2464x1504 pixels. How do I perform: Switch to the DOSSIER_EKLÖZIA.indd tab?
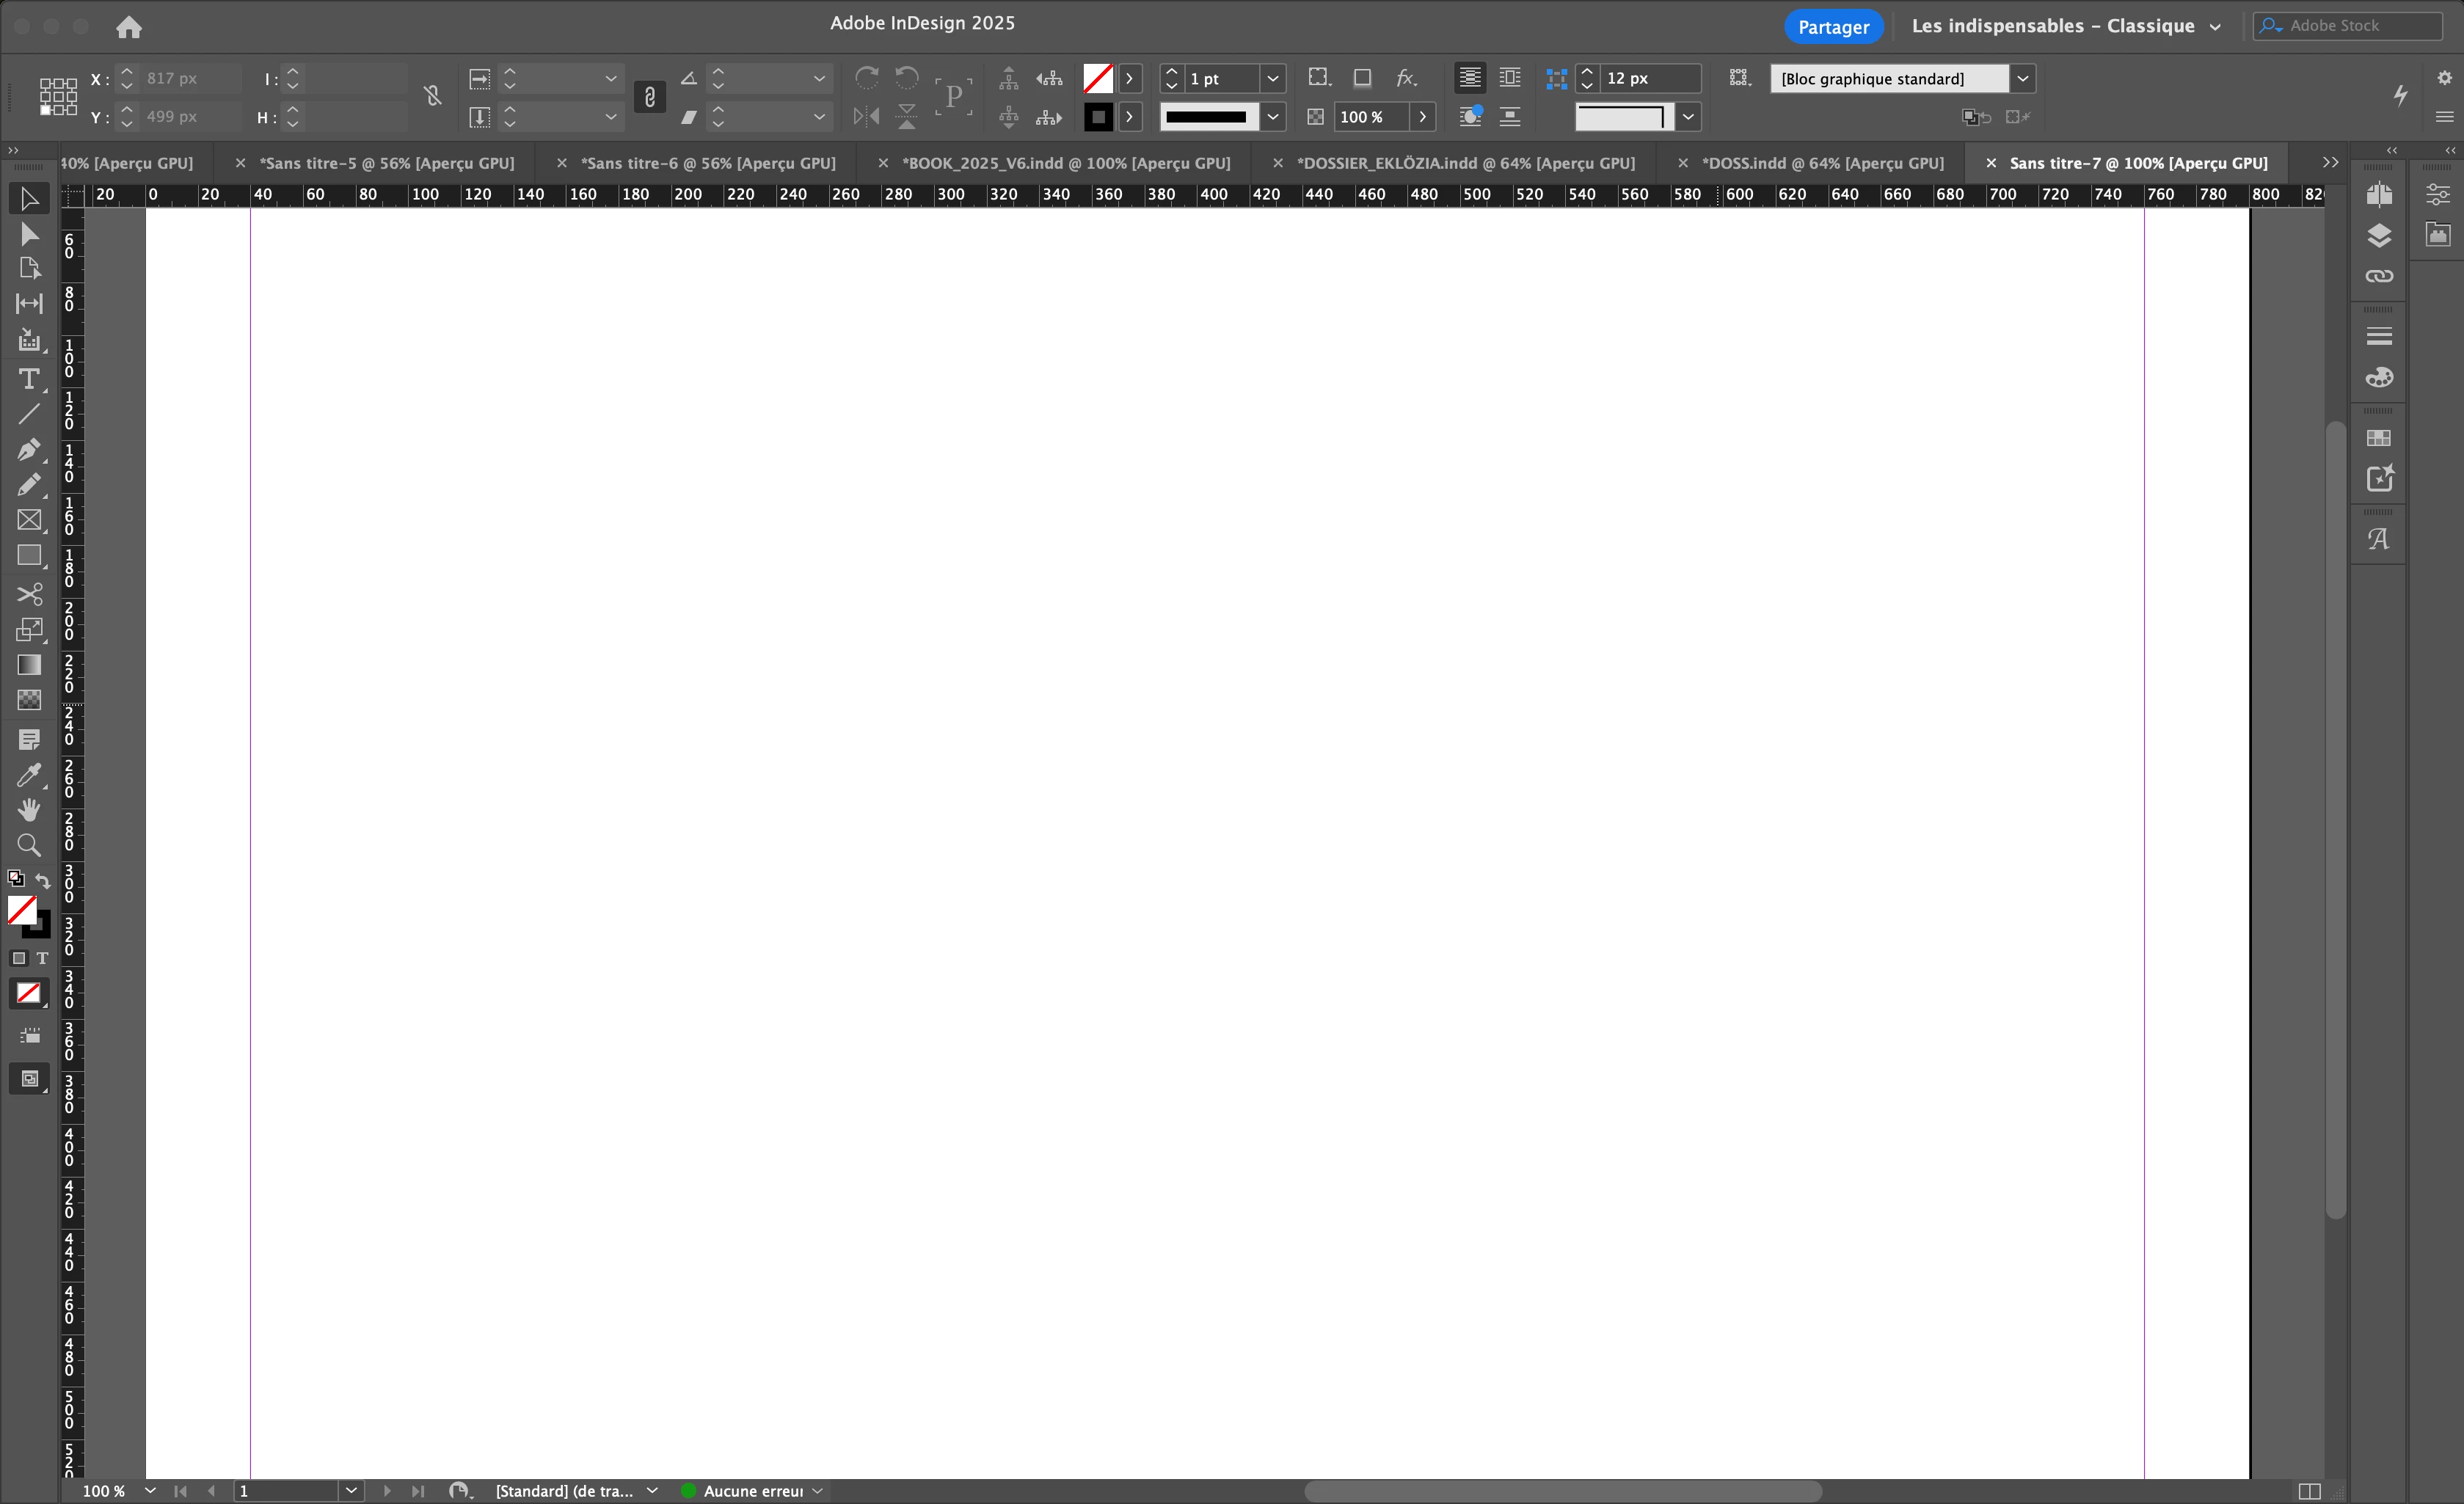point(1465,163)
